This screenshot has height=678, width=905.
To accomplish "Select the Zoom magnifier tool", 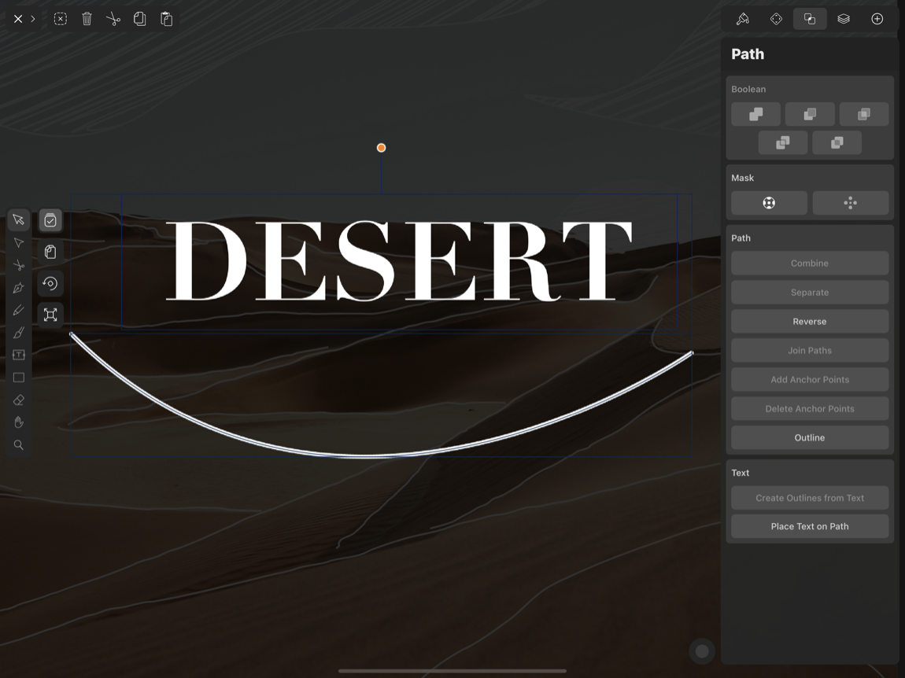I will coord(18,445).
